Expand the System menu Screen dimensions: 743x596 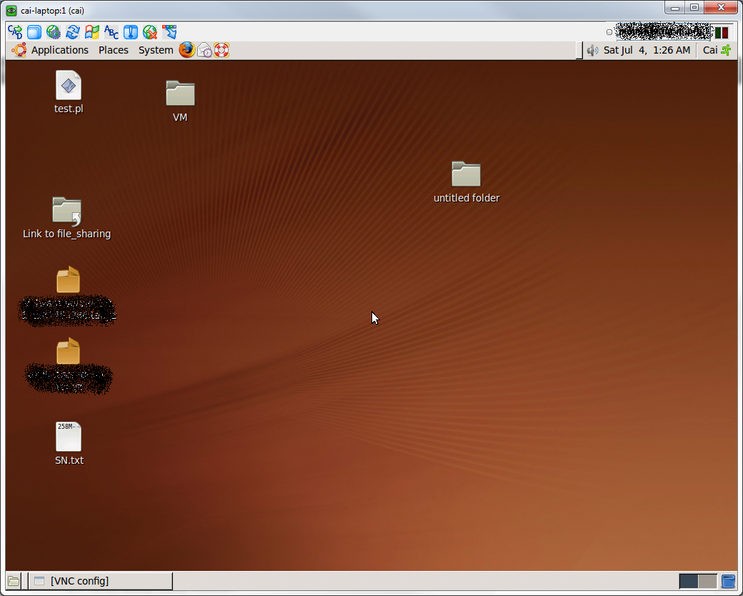tap(156, 50)
